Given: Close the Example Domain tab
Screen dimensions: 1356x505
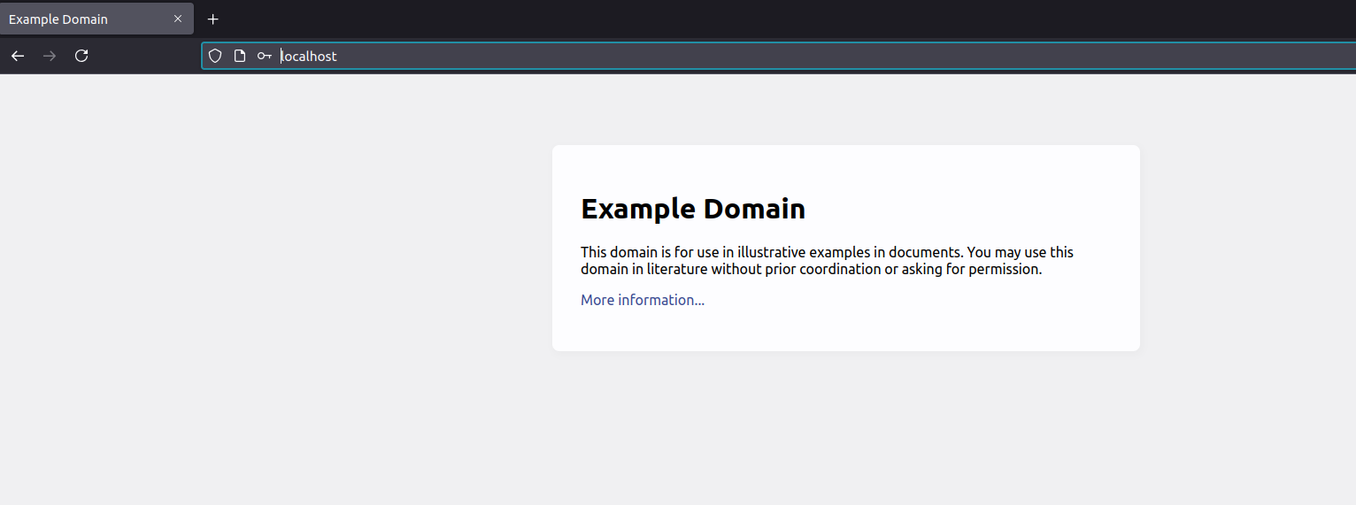Looking at the screenshot, I should pos(178,19).
